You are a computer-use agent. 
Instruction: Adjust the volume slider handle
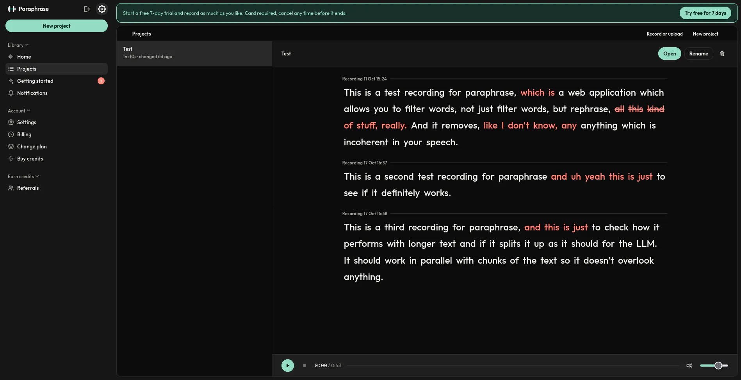(x=718, y=366)
